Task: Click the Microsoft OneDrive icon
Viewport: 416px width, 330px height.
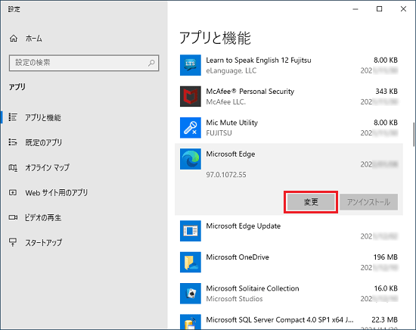Action: coord(191,263)
